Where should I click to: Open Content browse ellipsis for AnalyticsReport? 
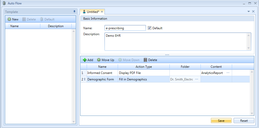tap(228, 73)
